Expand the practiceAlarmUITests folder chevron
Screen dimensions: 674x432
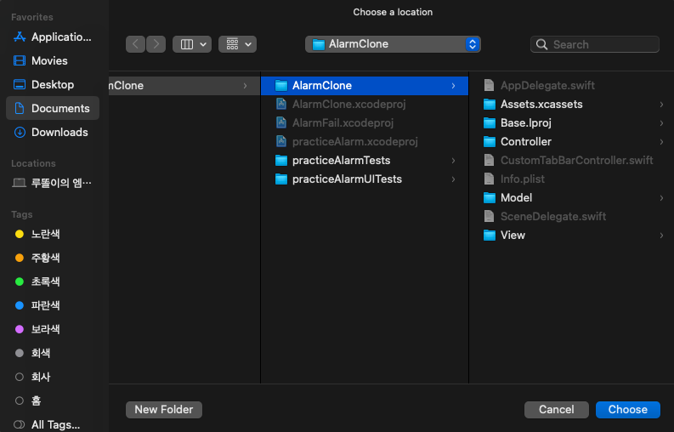454,179
